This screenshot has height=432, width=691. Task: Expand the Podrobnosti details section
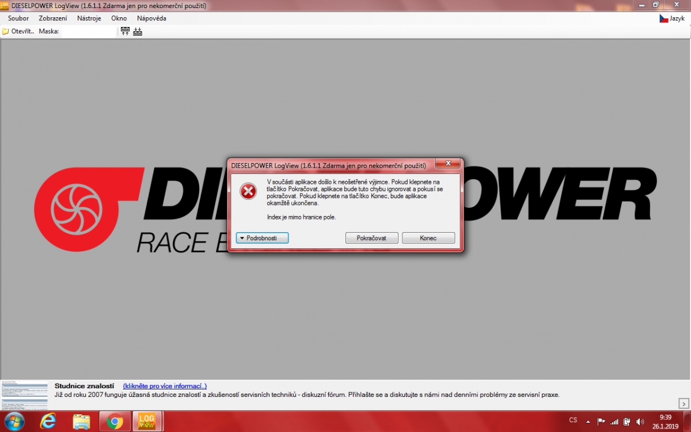262,238
